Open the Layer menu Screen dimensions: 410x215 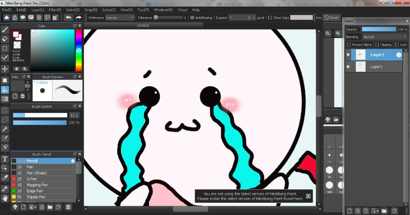(38, 10)
